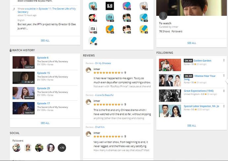The image size is (228, 161).
Task: Click the Episode 6 watched thumbnail
Action: click(x=23, y=62)
